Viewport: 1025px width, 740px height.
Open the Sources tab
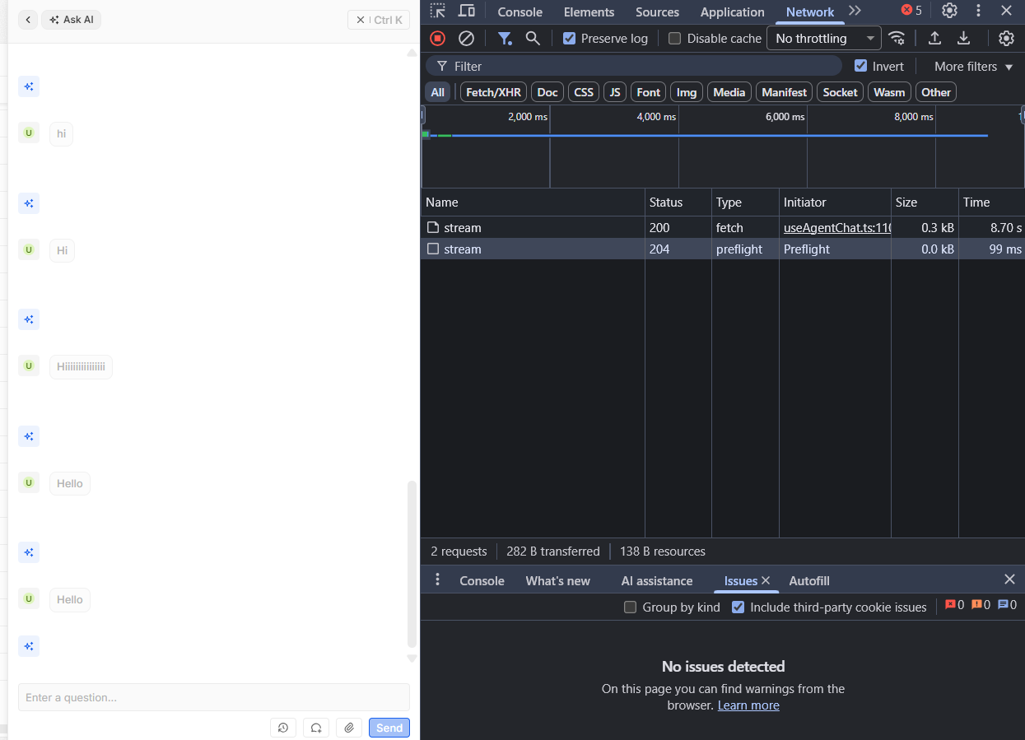pyautogui.click(x=657, y=12)
